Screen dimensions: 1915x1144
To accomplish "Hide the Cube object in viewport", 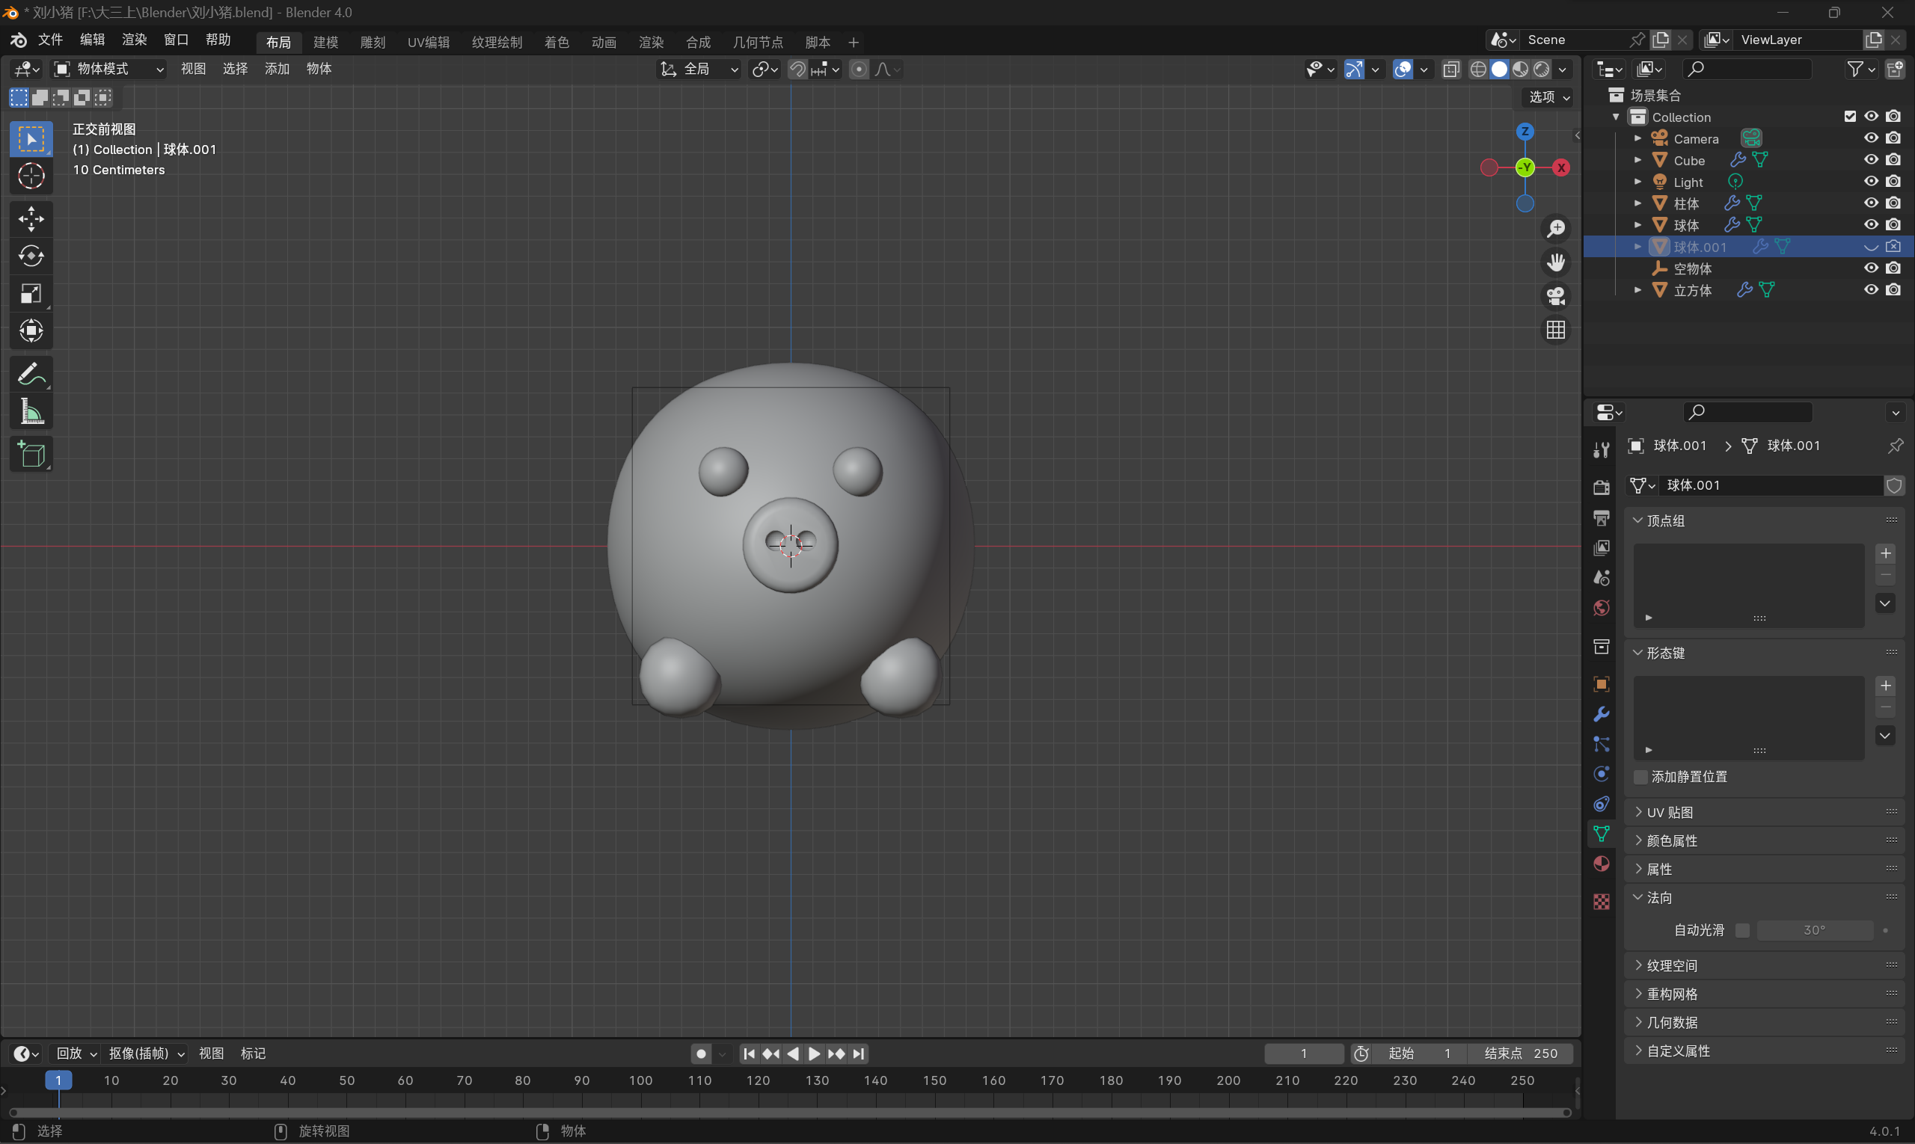I will [x=1870, y=159].
